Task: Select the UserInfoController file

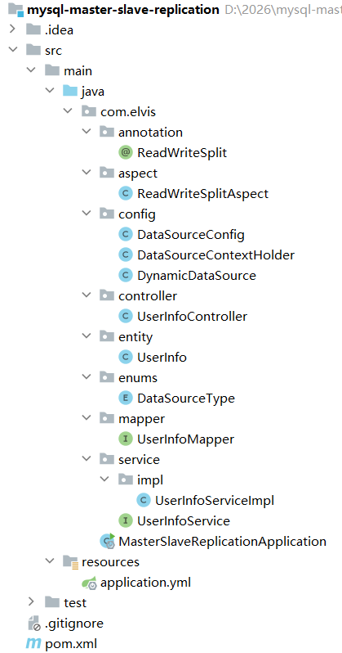Action: 192,317
